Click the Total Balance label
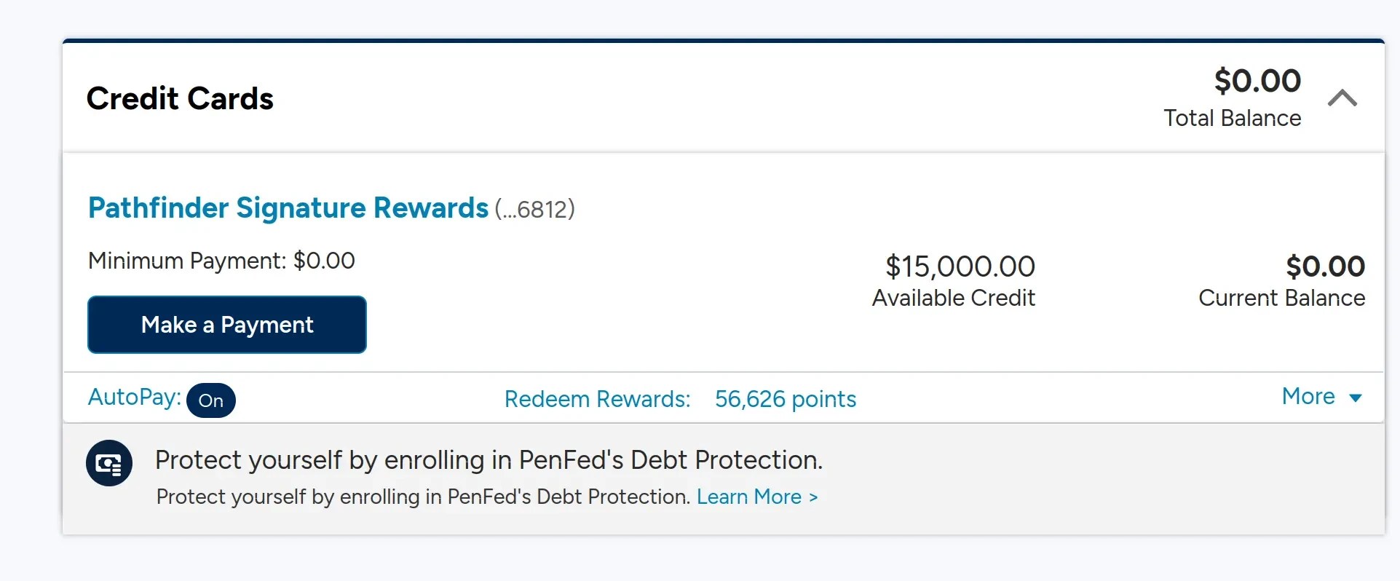This screenshot has width=1400, height=581. [1233, 118]
